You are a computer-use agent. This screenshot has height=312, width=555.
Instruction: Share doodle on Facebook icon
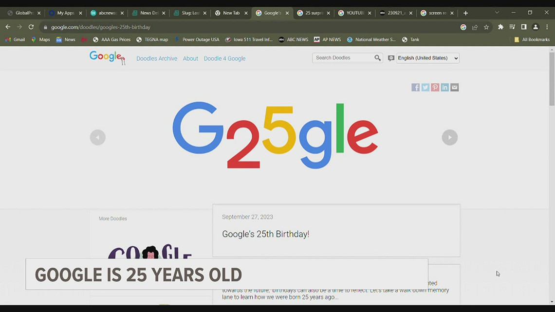point(416,88)
